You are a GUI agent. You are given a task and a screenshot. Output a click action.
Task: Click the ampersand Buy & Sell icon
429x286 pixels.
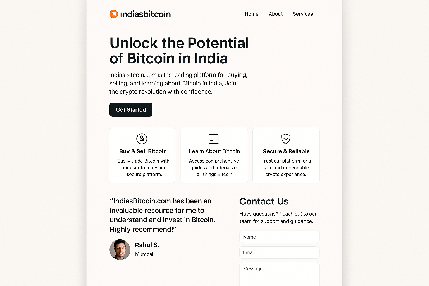pos(142,139)
